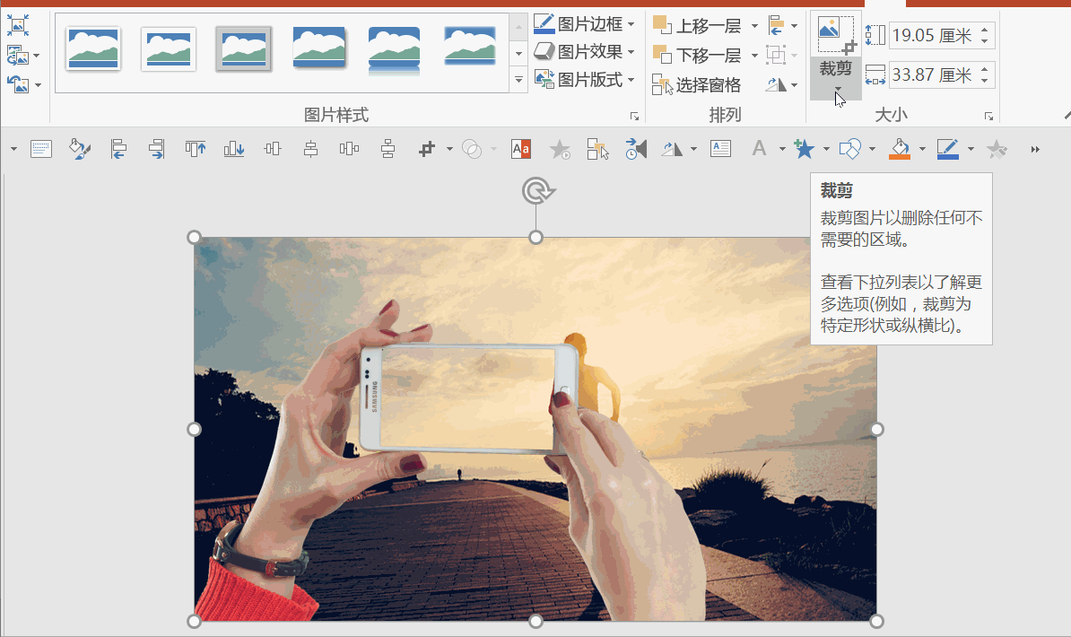
Task: Open the 图片边框 picture border menu
Action: tap(584, 24)
